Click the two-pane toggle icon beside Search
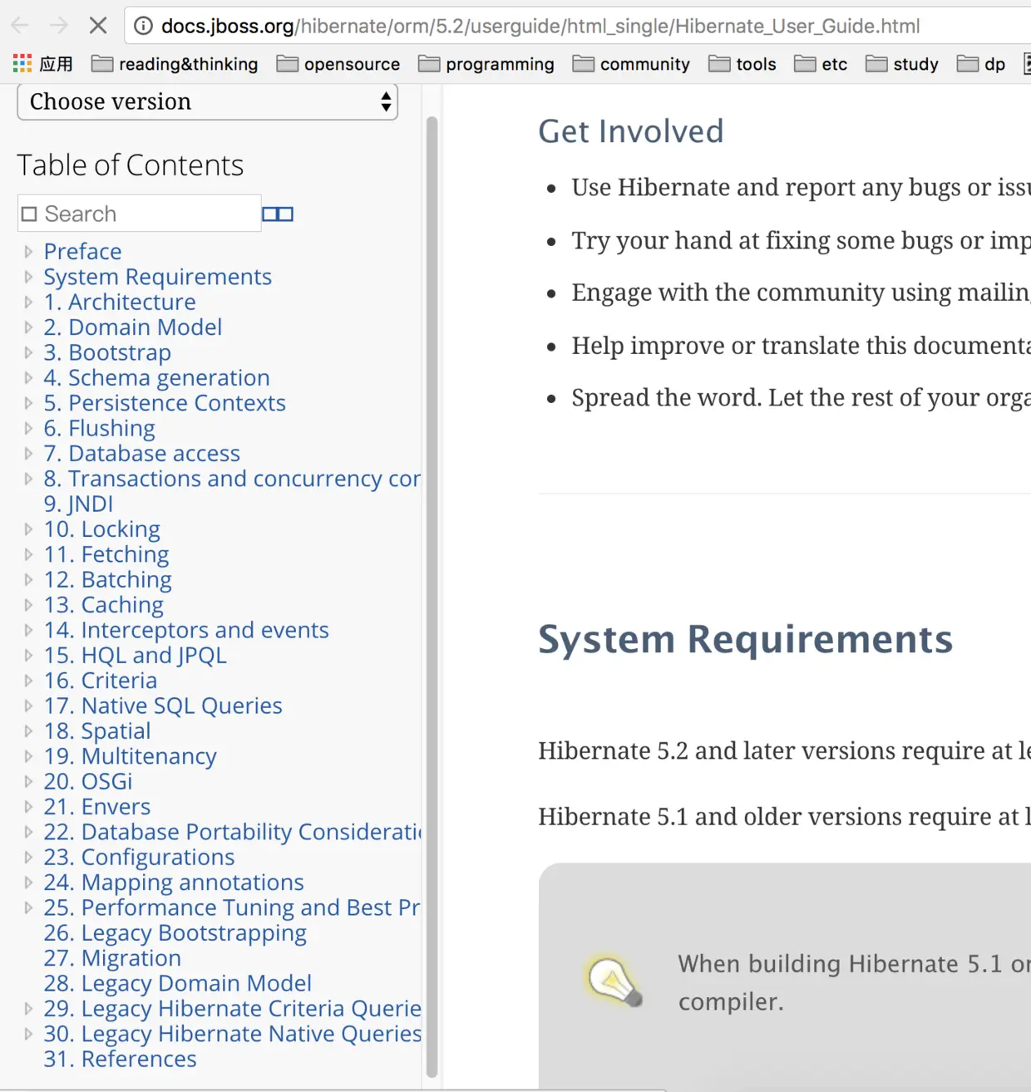The image size is (1031, 1092). click(278, 214)
